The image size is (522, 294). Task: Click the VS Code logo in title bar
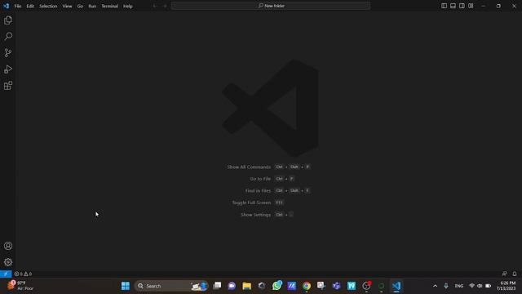[x=6, y=6]
